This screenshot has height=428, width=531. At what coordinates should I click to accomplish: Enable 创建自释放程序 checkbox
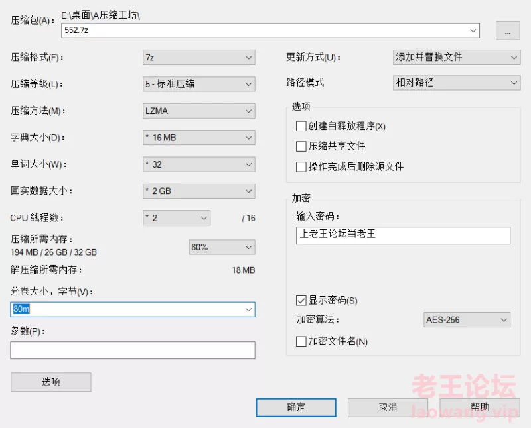(x=301, y=126)
